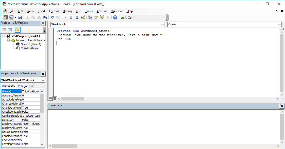
Task: Toggle the Folders view in Project Explorer
Action: (17, 30)
